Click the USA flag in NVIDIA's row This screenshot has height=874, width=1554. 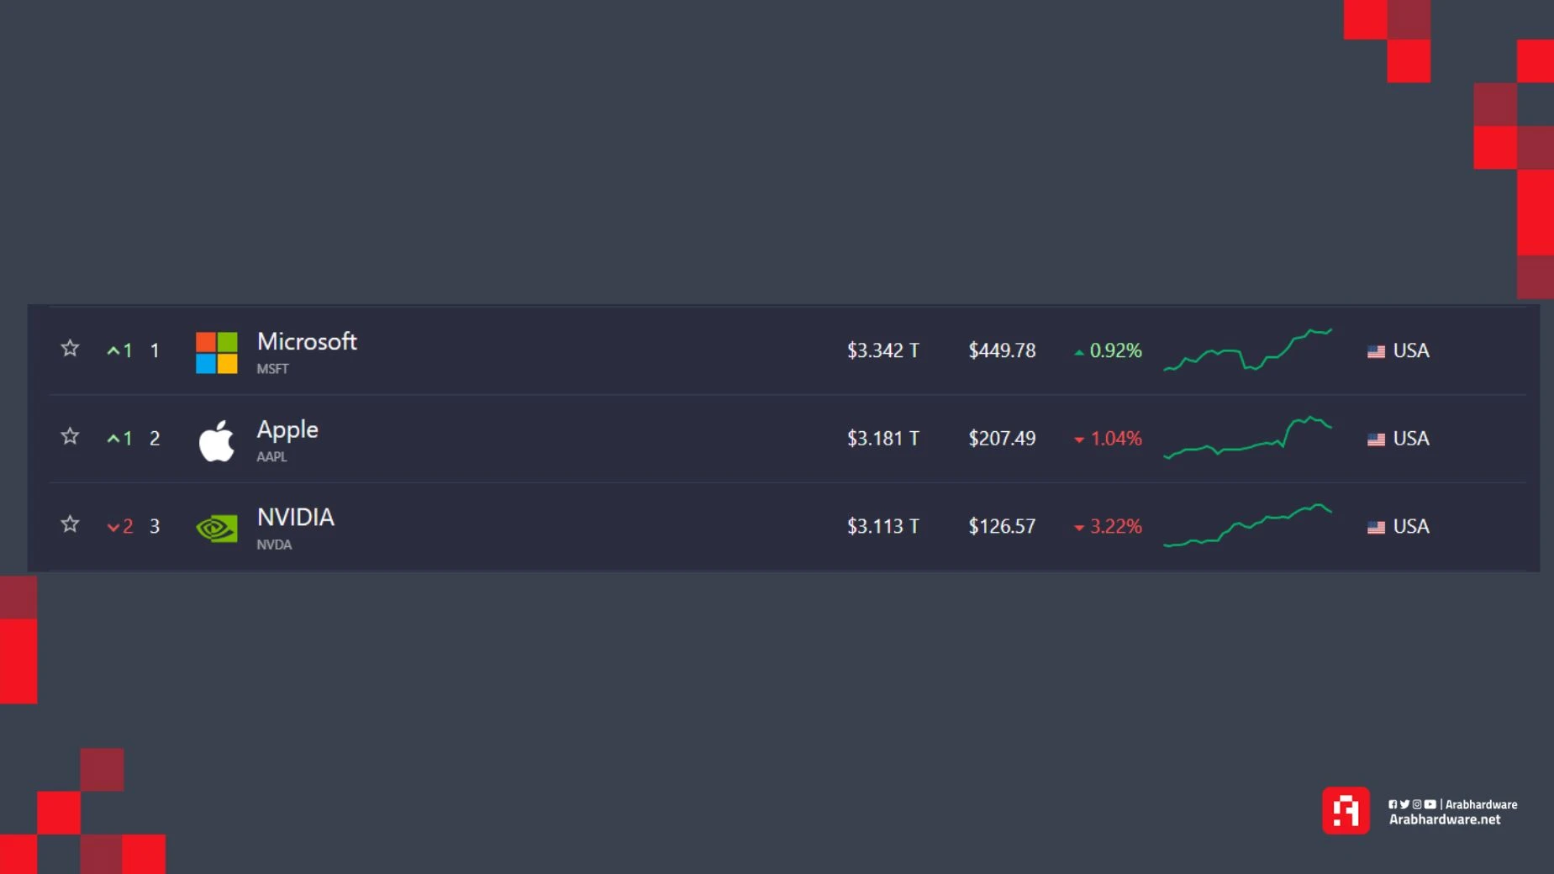coord(1376,527)
